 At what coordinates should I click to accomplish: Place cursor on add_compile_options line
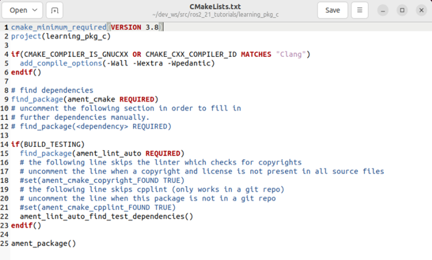point(117,63)
